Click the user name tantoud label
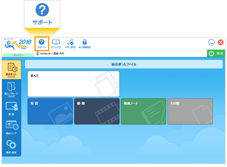The width and height of the screenshot is (227, 167). [45, 54]
